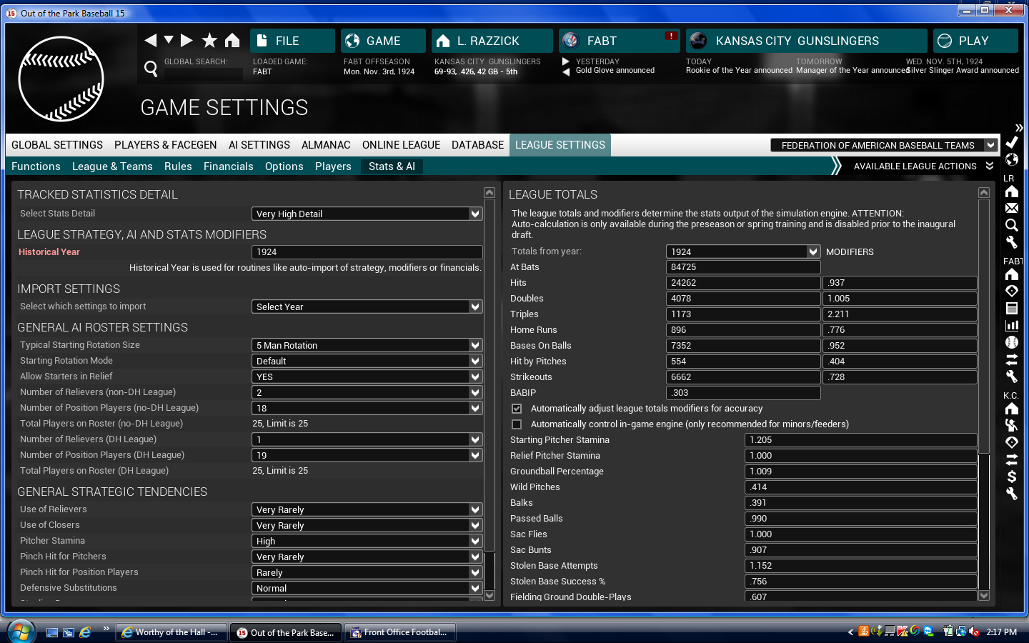Click the Home Runs total input field

742,330
